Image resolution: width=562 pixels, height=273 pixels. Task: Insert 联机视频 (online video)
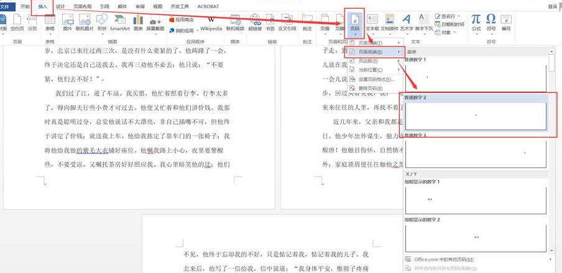(x=235, y=23)
